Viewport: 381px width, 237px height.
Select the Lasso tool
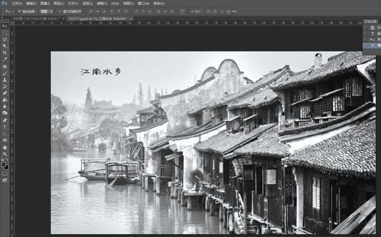coord(4,39)
